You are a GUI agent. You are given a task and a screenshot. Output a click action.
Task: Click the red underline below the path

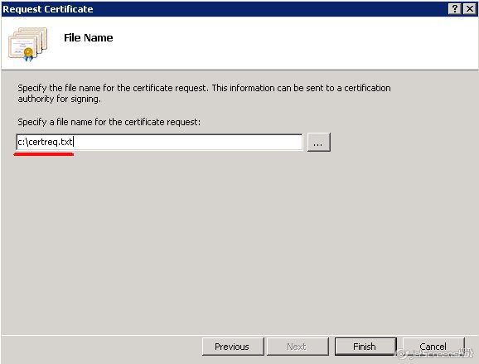[x=43, y=154]
